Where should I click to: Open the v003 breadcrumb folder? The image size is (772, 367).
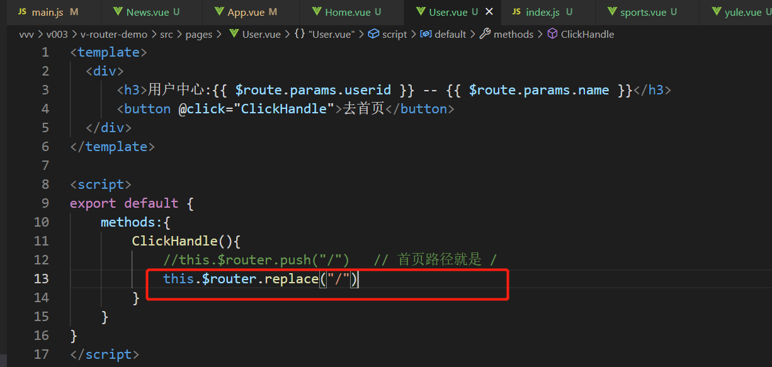coord(57,34)
